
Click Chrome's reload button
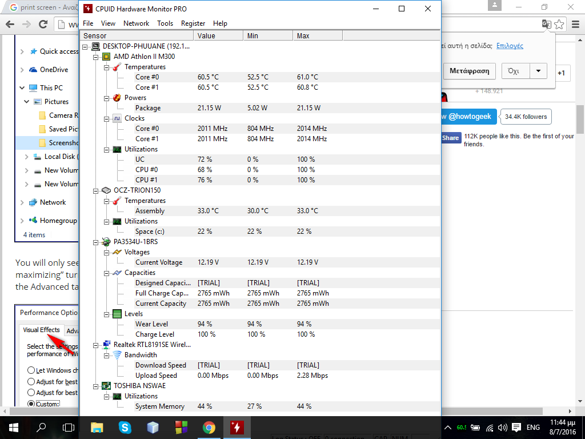pyautogui.click(x=43, y=25)
